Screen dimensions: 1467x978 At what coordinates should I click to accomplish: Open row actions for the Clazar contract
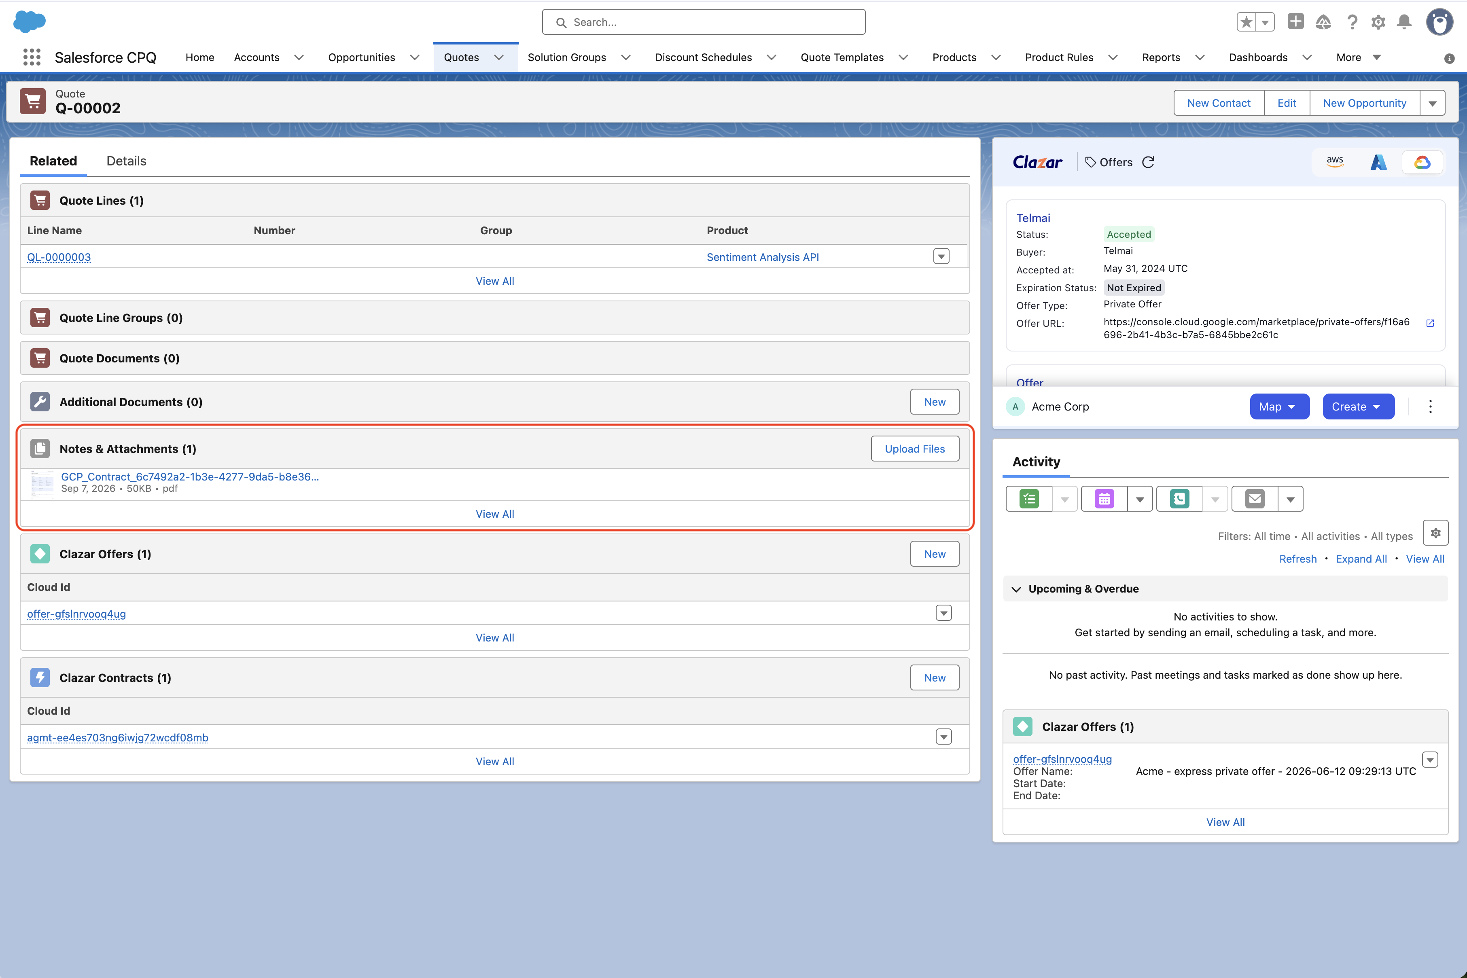pyautogui.click(x=944, y=737)
